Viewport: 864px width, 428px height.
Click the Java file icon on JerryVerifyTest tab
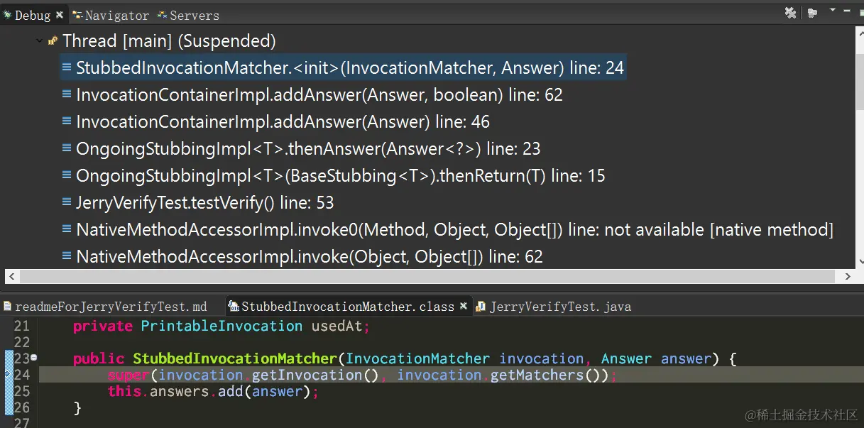pos(481,307)
